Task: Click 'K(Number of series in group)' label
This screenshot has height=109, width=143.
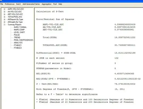Action: [54, 63]
